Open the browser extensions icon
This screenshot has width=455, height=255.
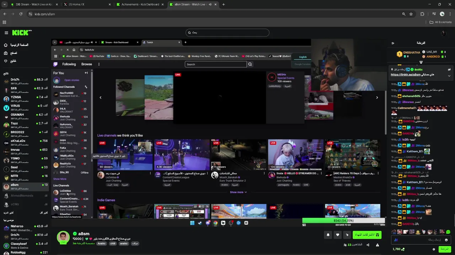point(422,14)
